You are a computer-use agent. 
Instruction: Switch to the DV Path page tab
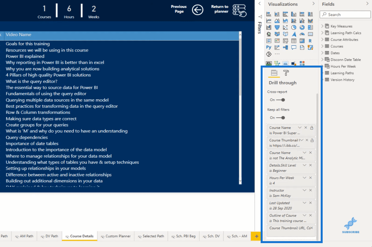click(49, 236)
